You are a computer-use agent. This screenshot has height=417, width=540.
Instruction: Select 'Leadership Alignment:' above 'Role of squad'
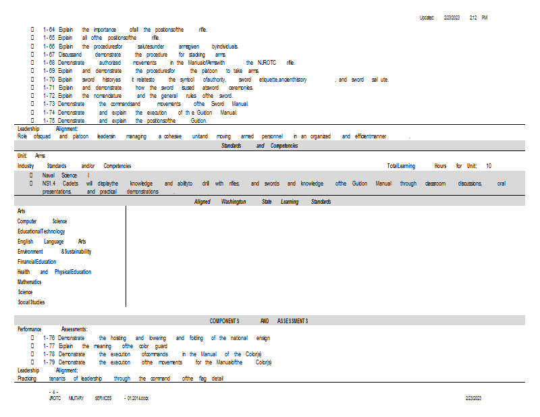[x=48, y=129]
